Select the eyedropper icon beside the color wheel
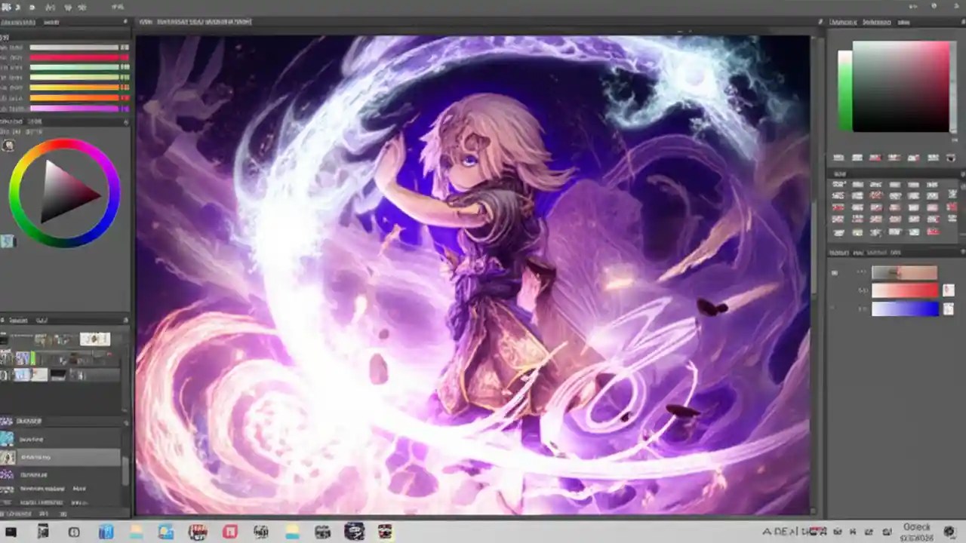Screen dimensions: 966x543 (x=8, y=145)
